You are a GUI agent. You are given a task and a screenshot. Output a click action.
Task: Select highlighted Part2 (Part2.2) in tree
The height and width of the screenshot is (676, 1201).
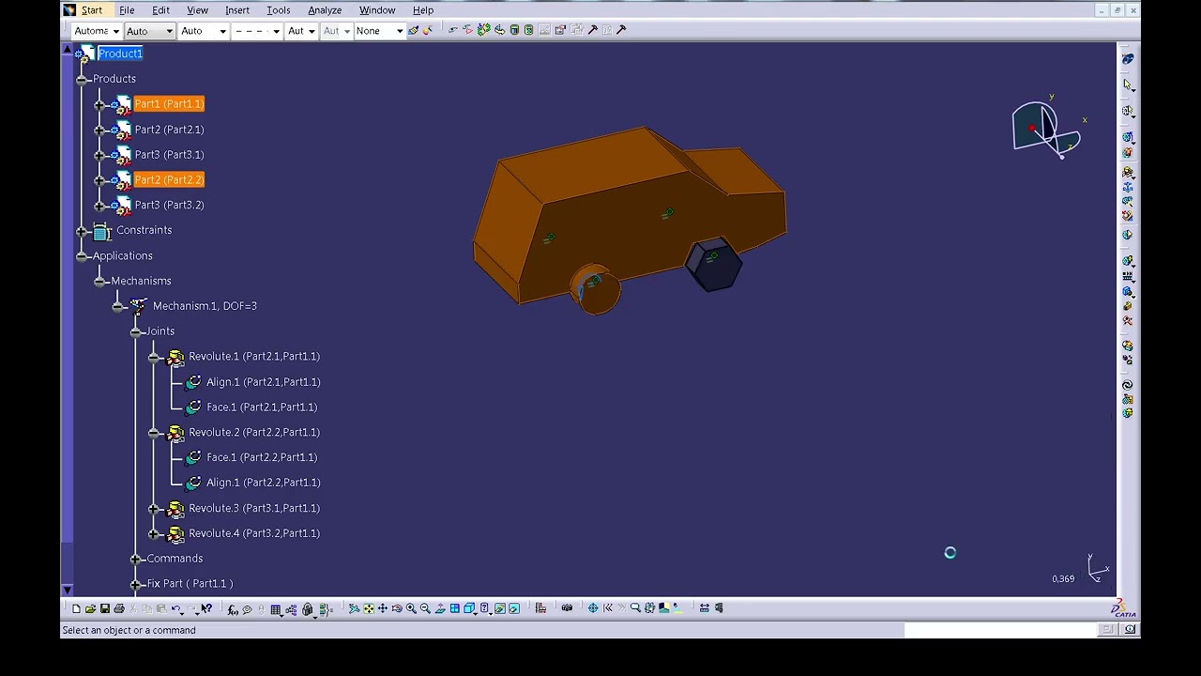169,179
